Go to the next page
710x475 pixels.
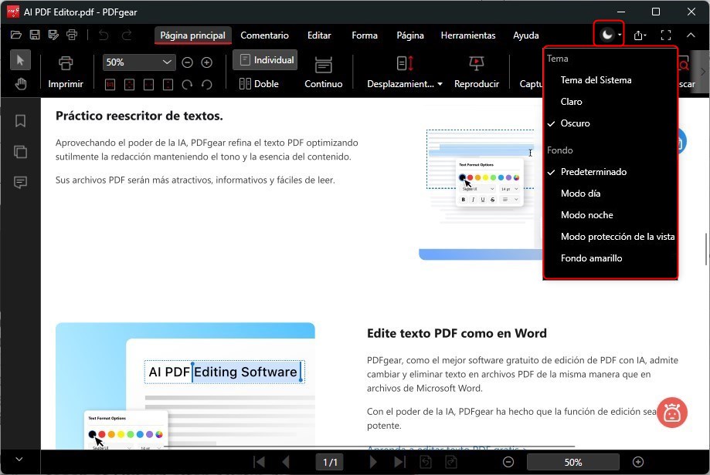pyautogui.click(x=372, y=462)
